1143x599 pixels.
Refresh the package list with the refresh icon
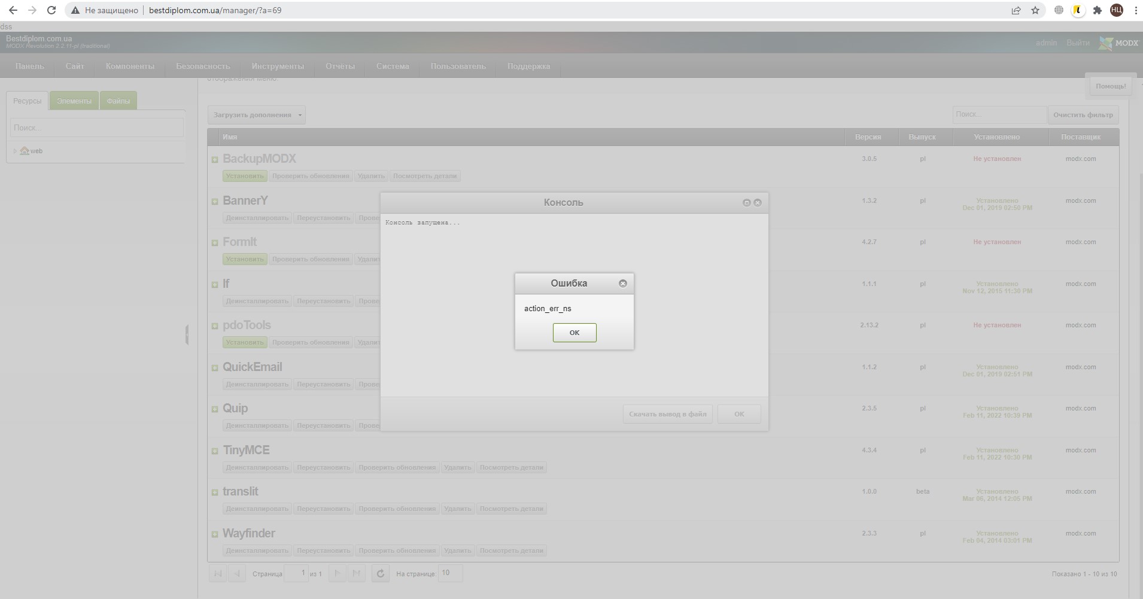(x=380, y=573)
